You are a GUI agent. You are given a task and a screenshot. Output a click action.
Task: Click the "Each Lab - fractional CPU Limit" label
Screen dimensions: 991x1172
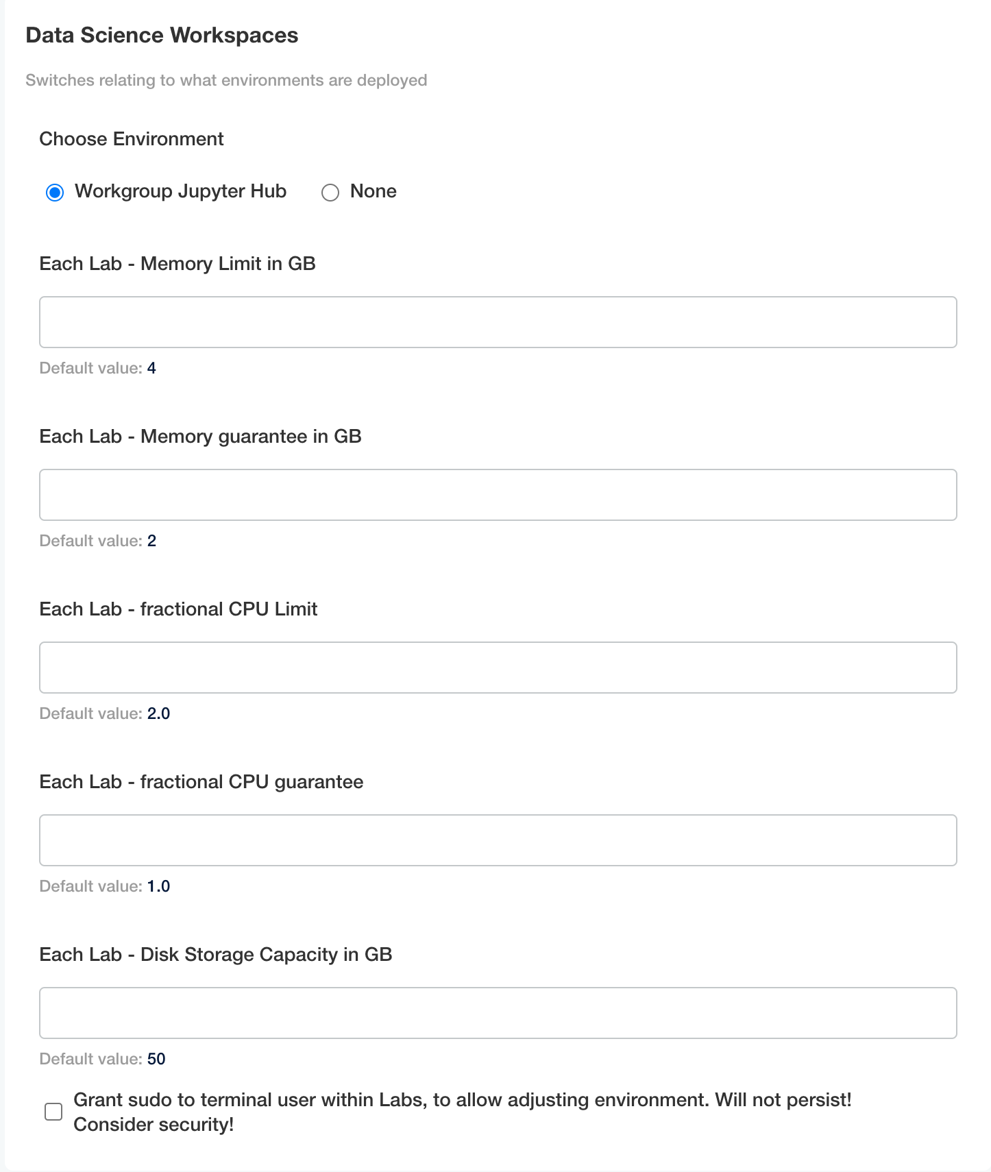point(178,609)
